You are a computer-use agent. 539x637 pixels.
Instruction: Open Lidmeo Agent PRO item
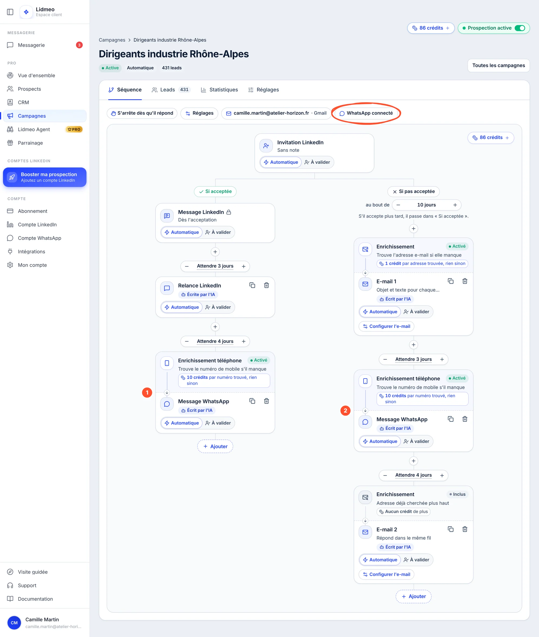point(45,130)
